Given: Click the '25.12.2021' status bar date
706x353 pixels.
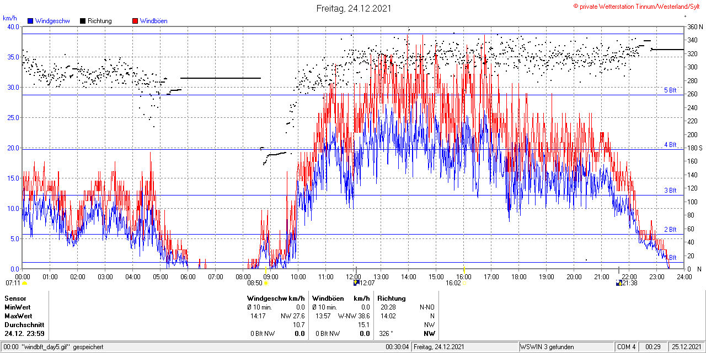Looking at the screenshot, I should 687,347.
